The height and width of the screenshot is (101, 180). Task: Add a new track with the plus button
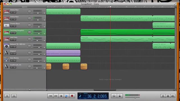click(7, 96)
